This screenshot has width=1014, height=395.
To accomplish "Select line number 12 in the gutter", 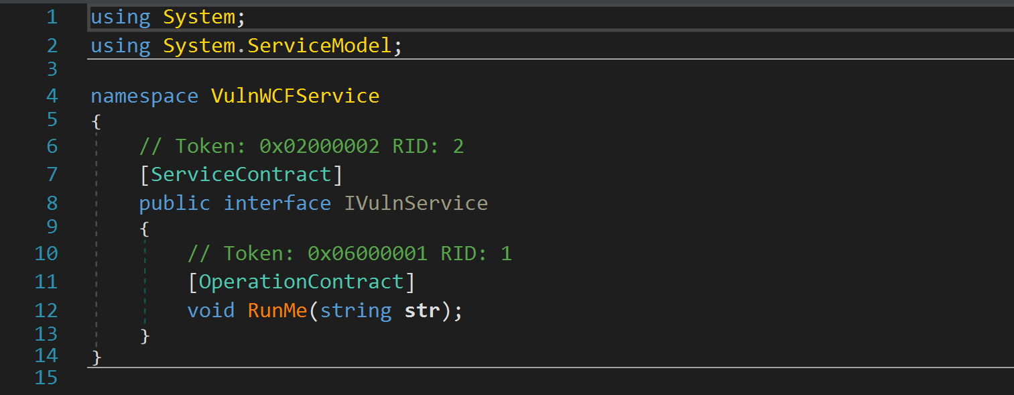I will coord(46,311).
